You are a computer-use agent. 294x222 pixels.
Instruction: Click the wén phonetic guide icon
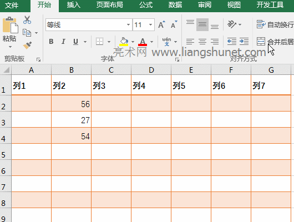[166, 42]
